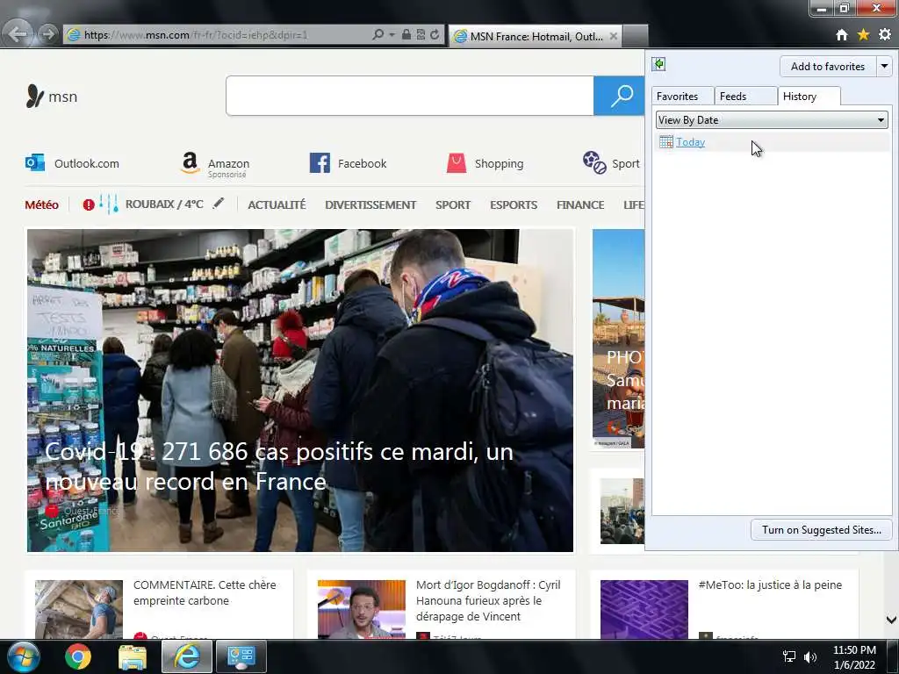Image resolution: width=899 pixels, height=674 pixels.
Task: Open the FINANCE menu item
Action: click(x=580, y=204)
